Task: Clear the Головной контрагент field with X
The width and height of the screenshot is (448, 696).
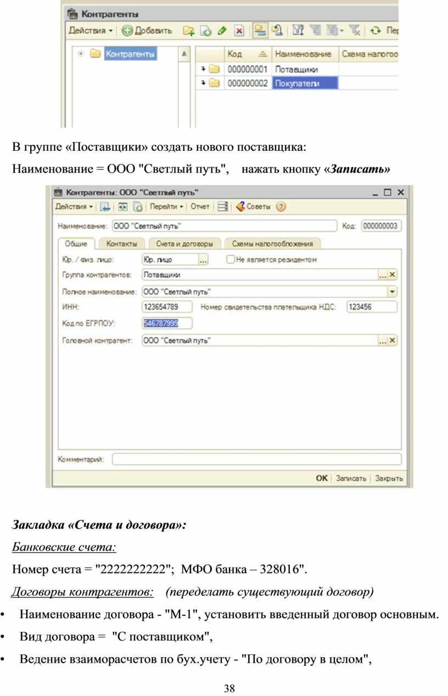Action: point(393,341)
